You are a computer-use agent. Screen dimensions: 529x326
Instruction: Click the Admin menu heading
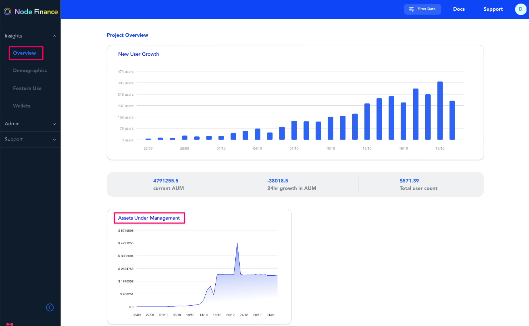[x=12, y=124]
